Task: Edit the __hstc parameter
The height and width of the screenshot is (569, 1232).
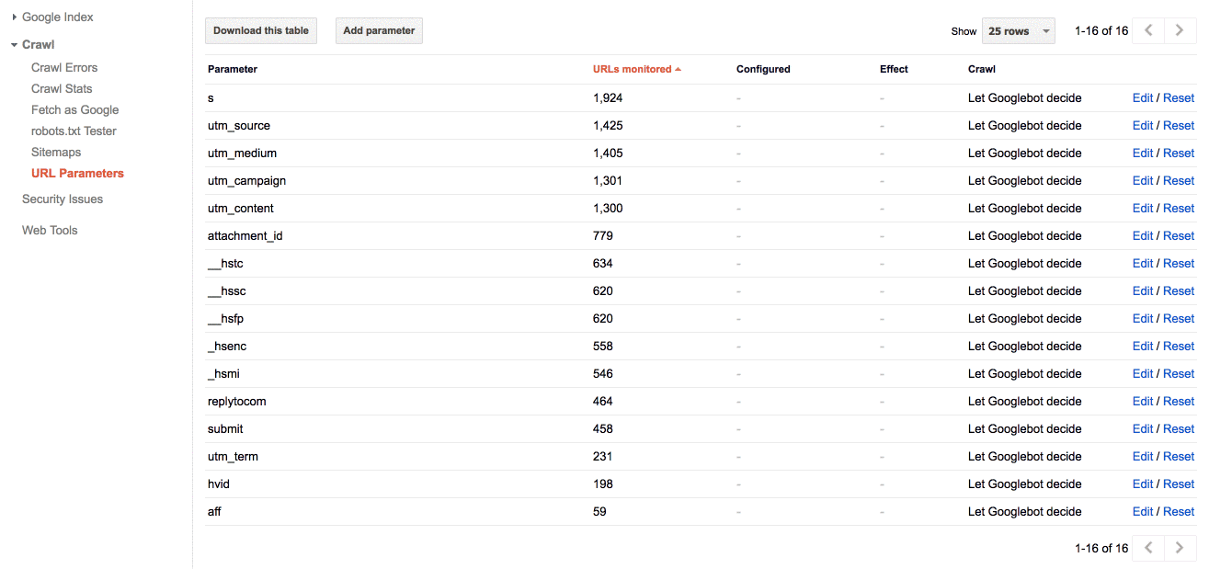Action: point(1143,263)
